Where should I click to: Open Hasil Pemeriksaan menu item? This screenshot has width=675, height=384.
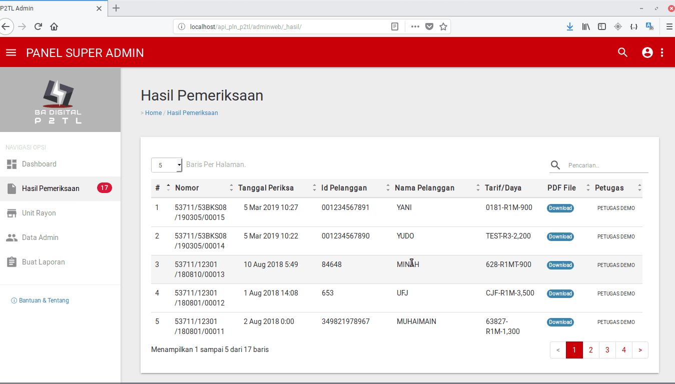pyautogui.click(x=60, y=188)
